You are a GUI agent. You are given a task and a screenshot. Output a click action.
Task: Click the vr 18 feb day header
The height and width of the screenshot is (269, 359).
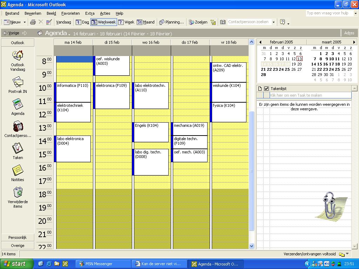[x=229, y=42]
